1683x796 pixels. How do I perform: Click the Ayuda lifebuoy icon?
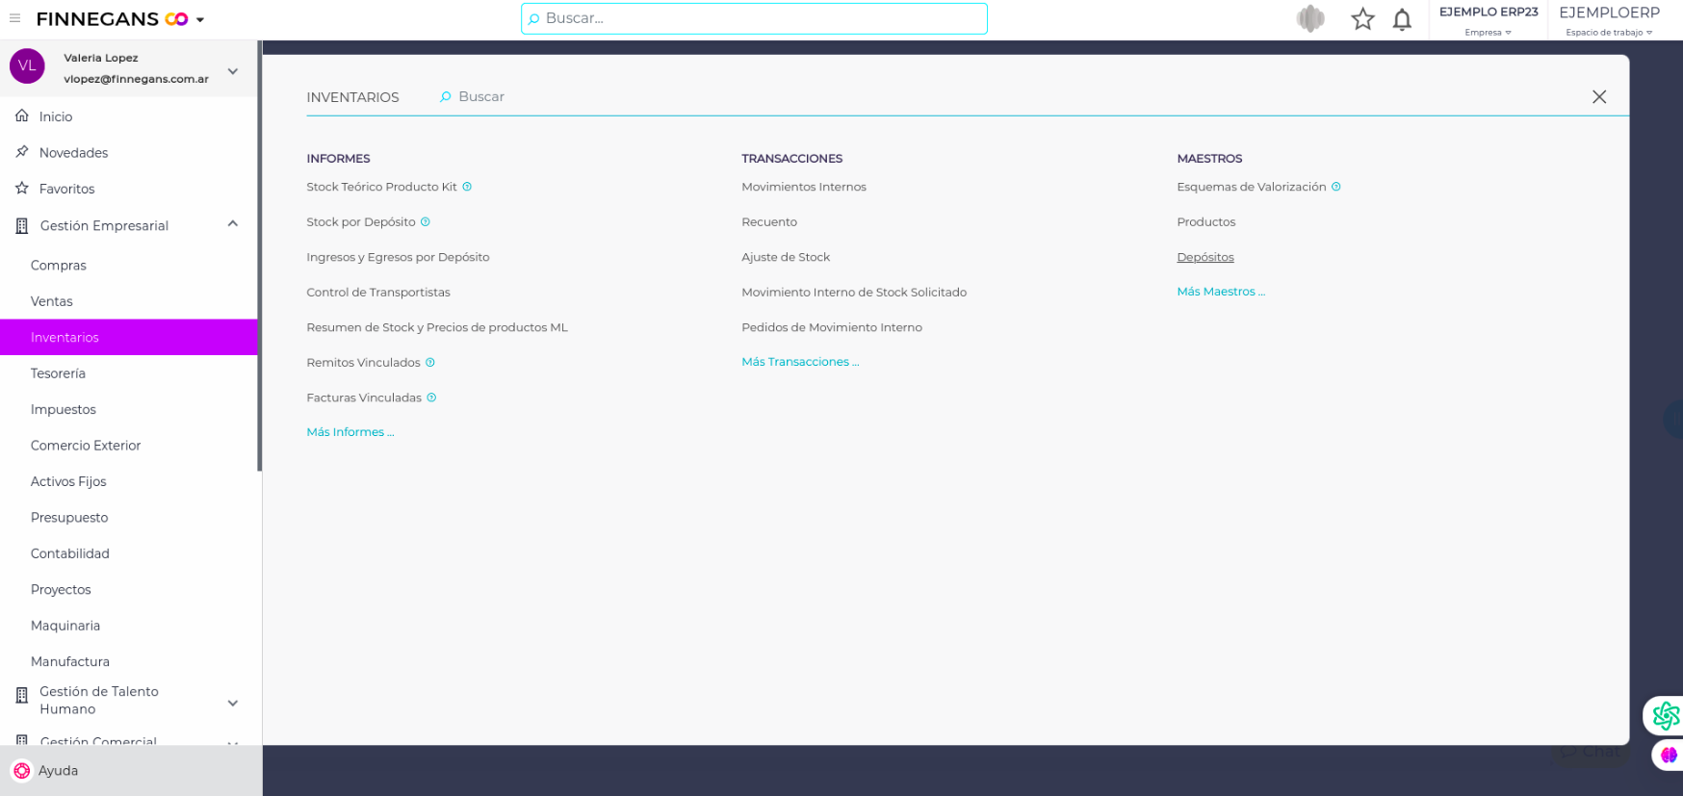coord(22,771)
